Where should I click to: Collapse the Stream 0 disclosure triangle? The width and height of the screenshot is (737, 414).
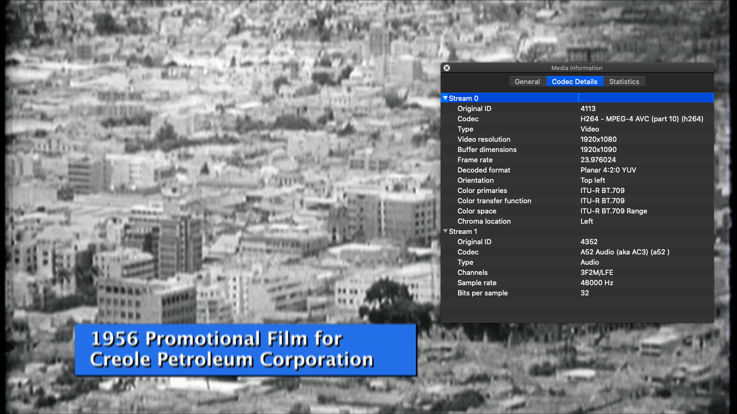tap(445, 98)
